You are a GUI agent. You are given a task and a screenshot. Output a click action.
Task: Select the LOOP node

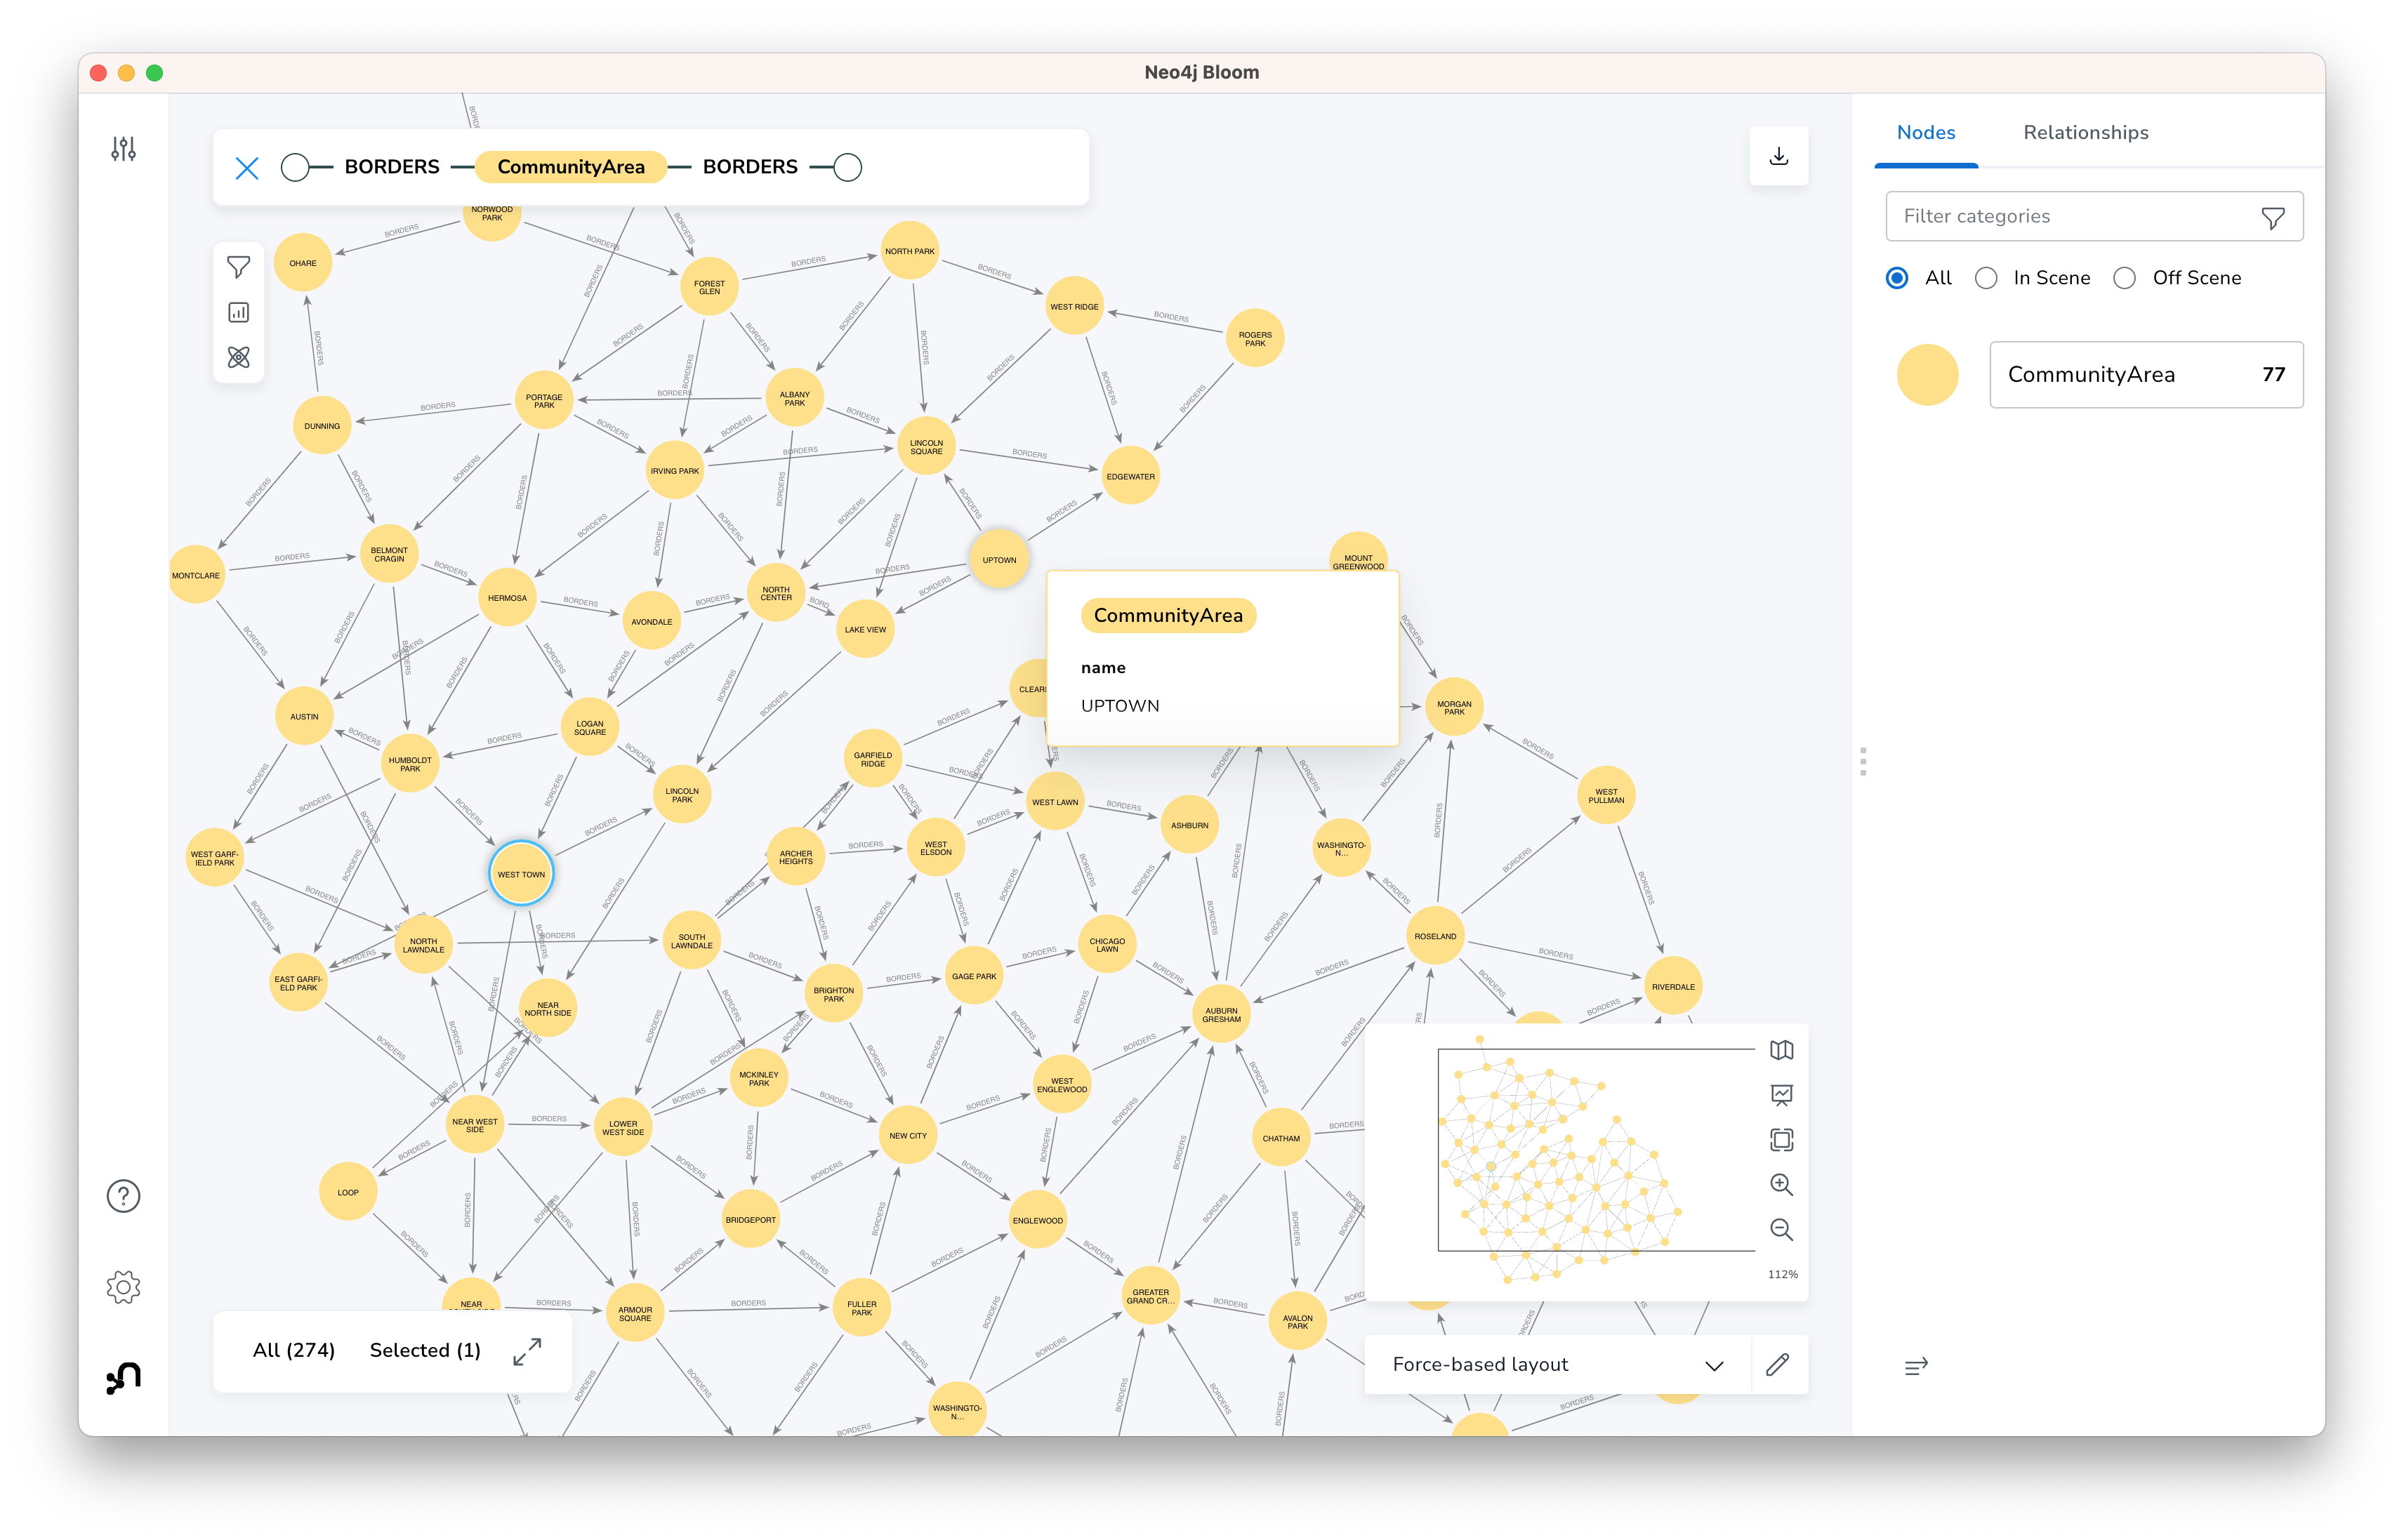click(x=347, y=1192)
